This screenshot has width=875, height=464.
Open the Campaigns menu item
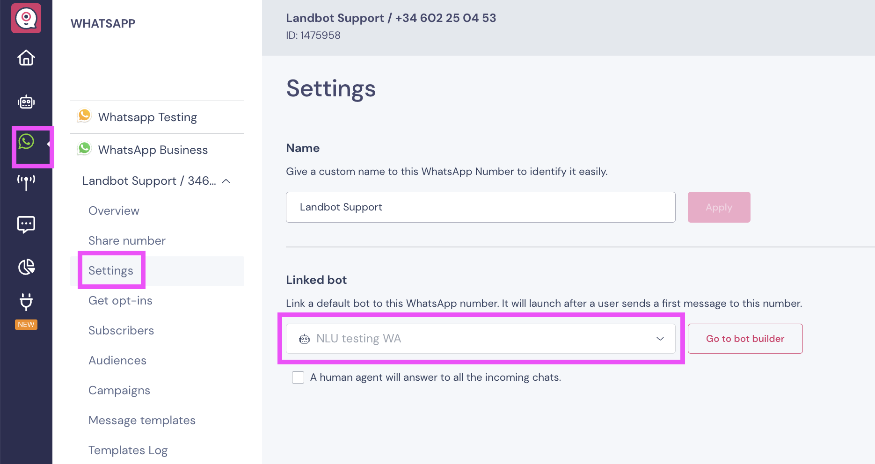119,391
